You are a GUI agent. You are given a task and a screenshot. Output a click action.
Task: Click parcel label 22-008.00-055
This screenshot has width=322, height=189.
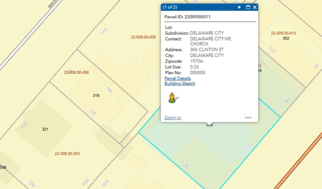coord(67,154)
